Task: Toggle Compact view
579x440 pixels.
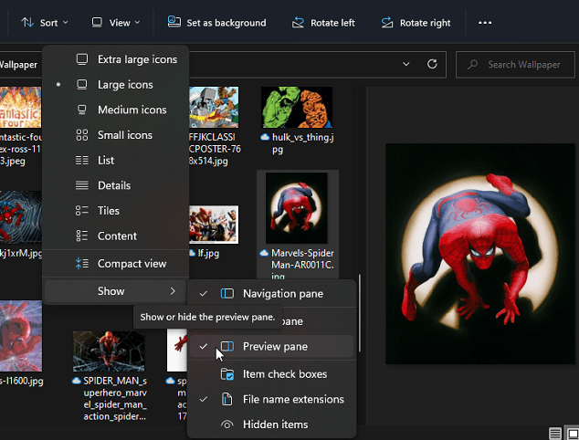Action: [x=116, y=264]
